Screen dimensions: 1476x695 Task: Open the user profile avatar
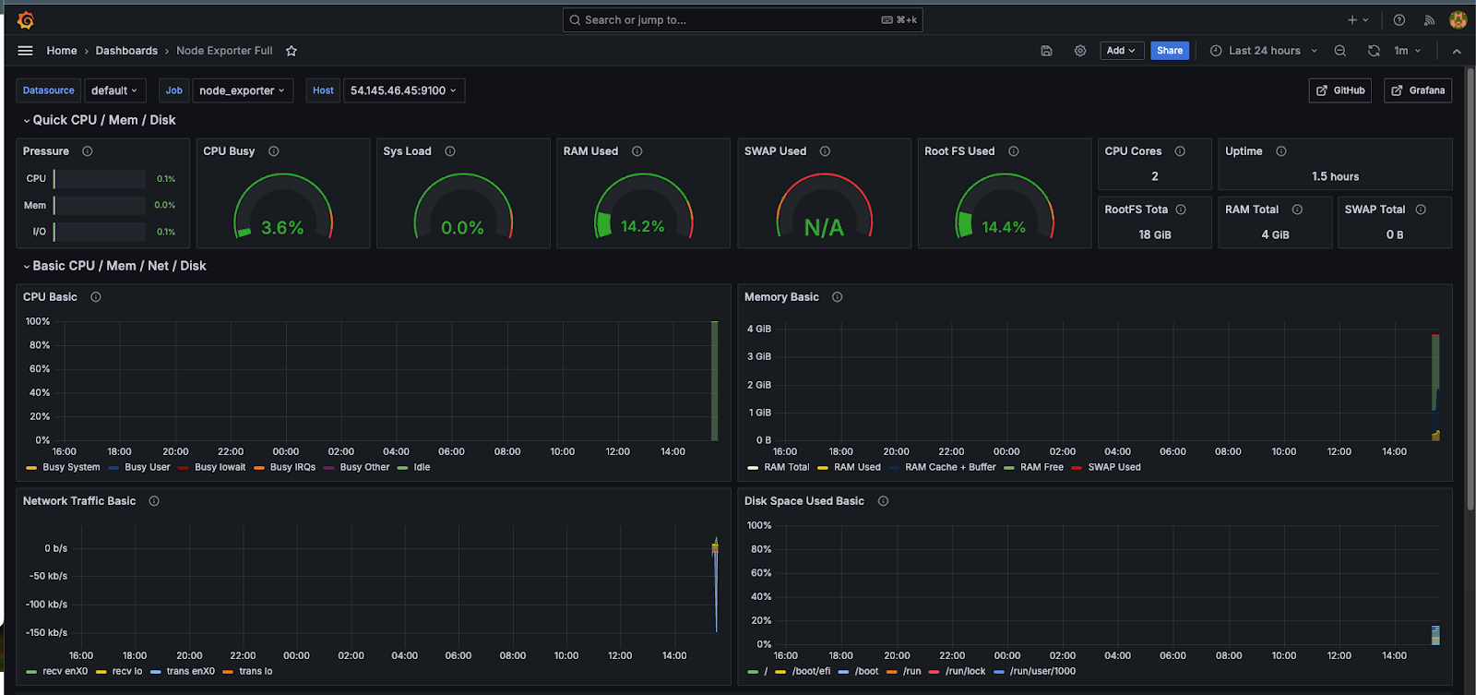[1458, 19]
